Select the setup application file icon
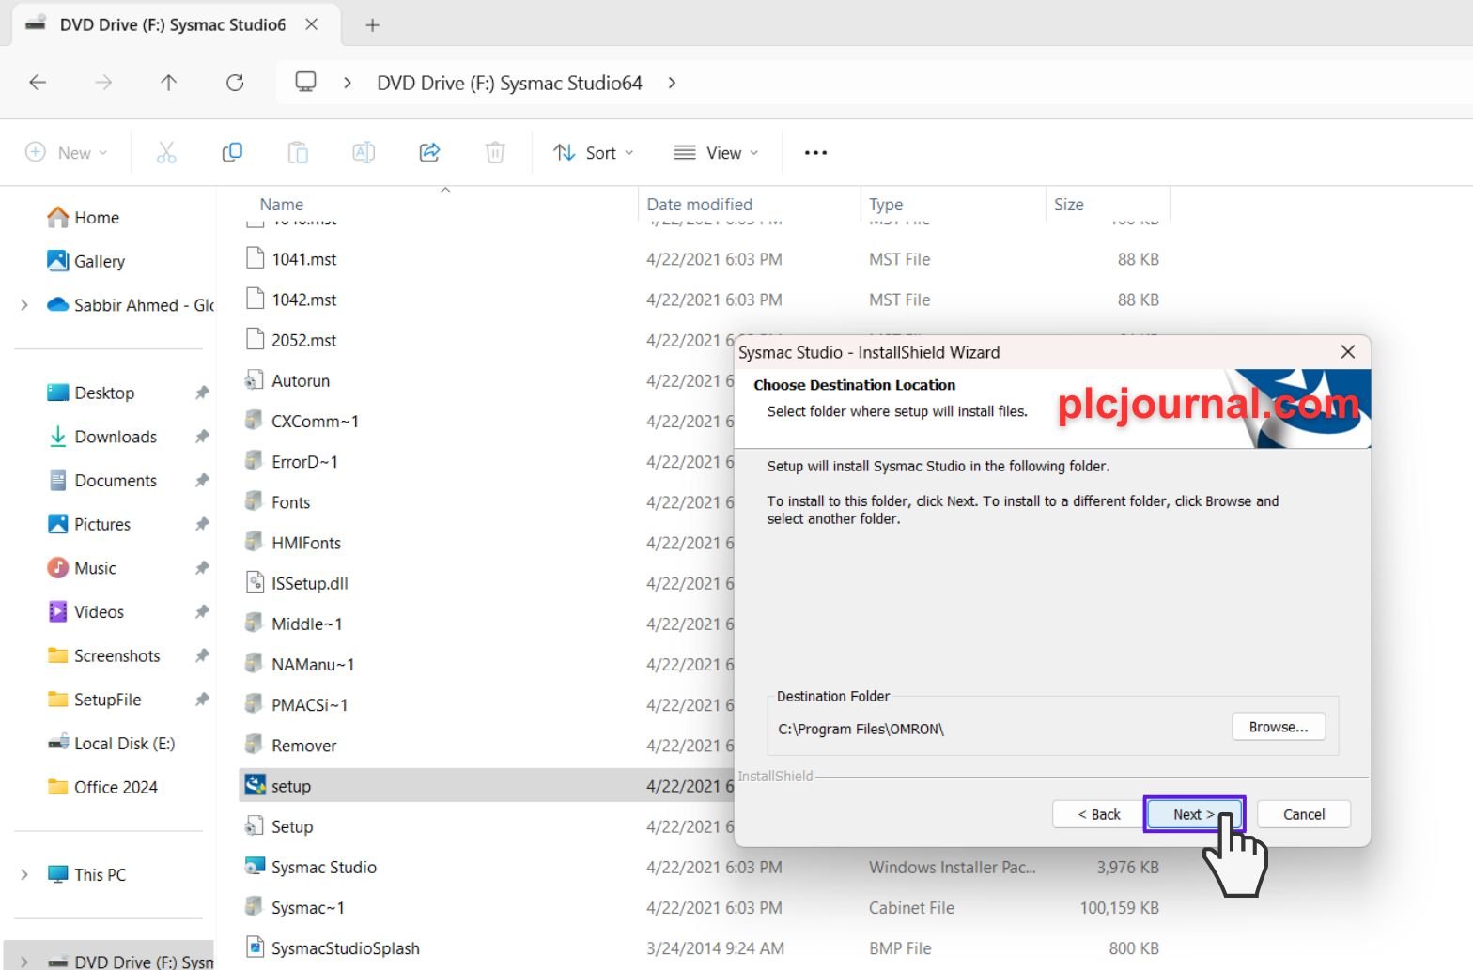1473x970 pixels. click(255, 785)
